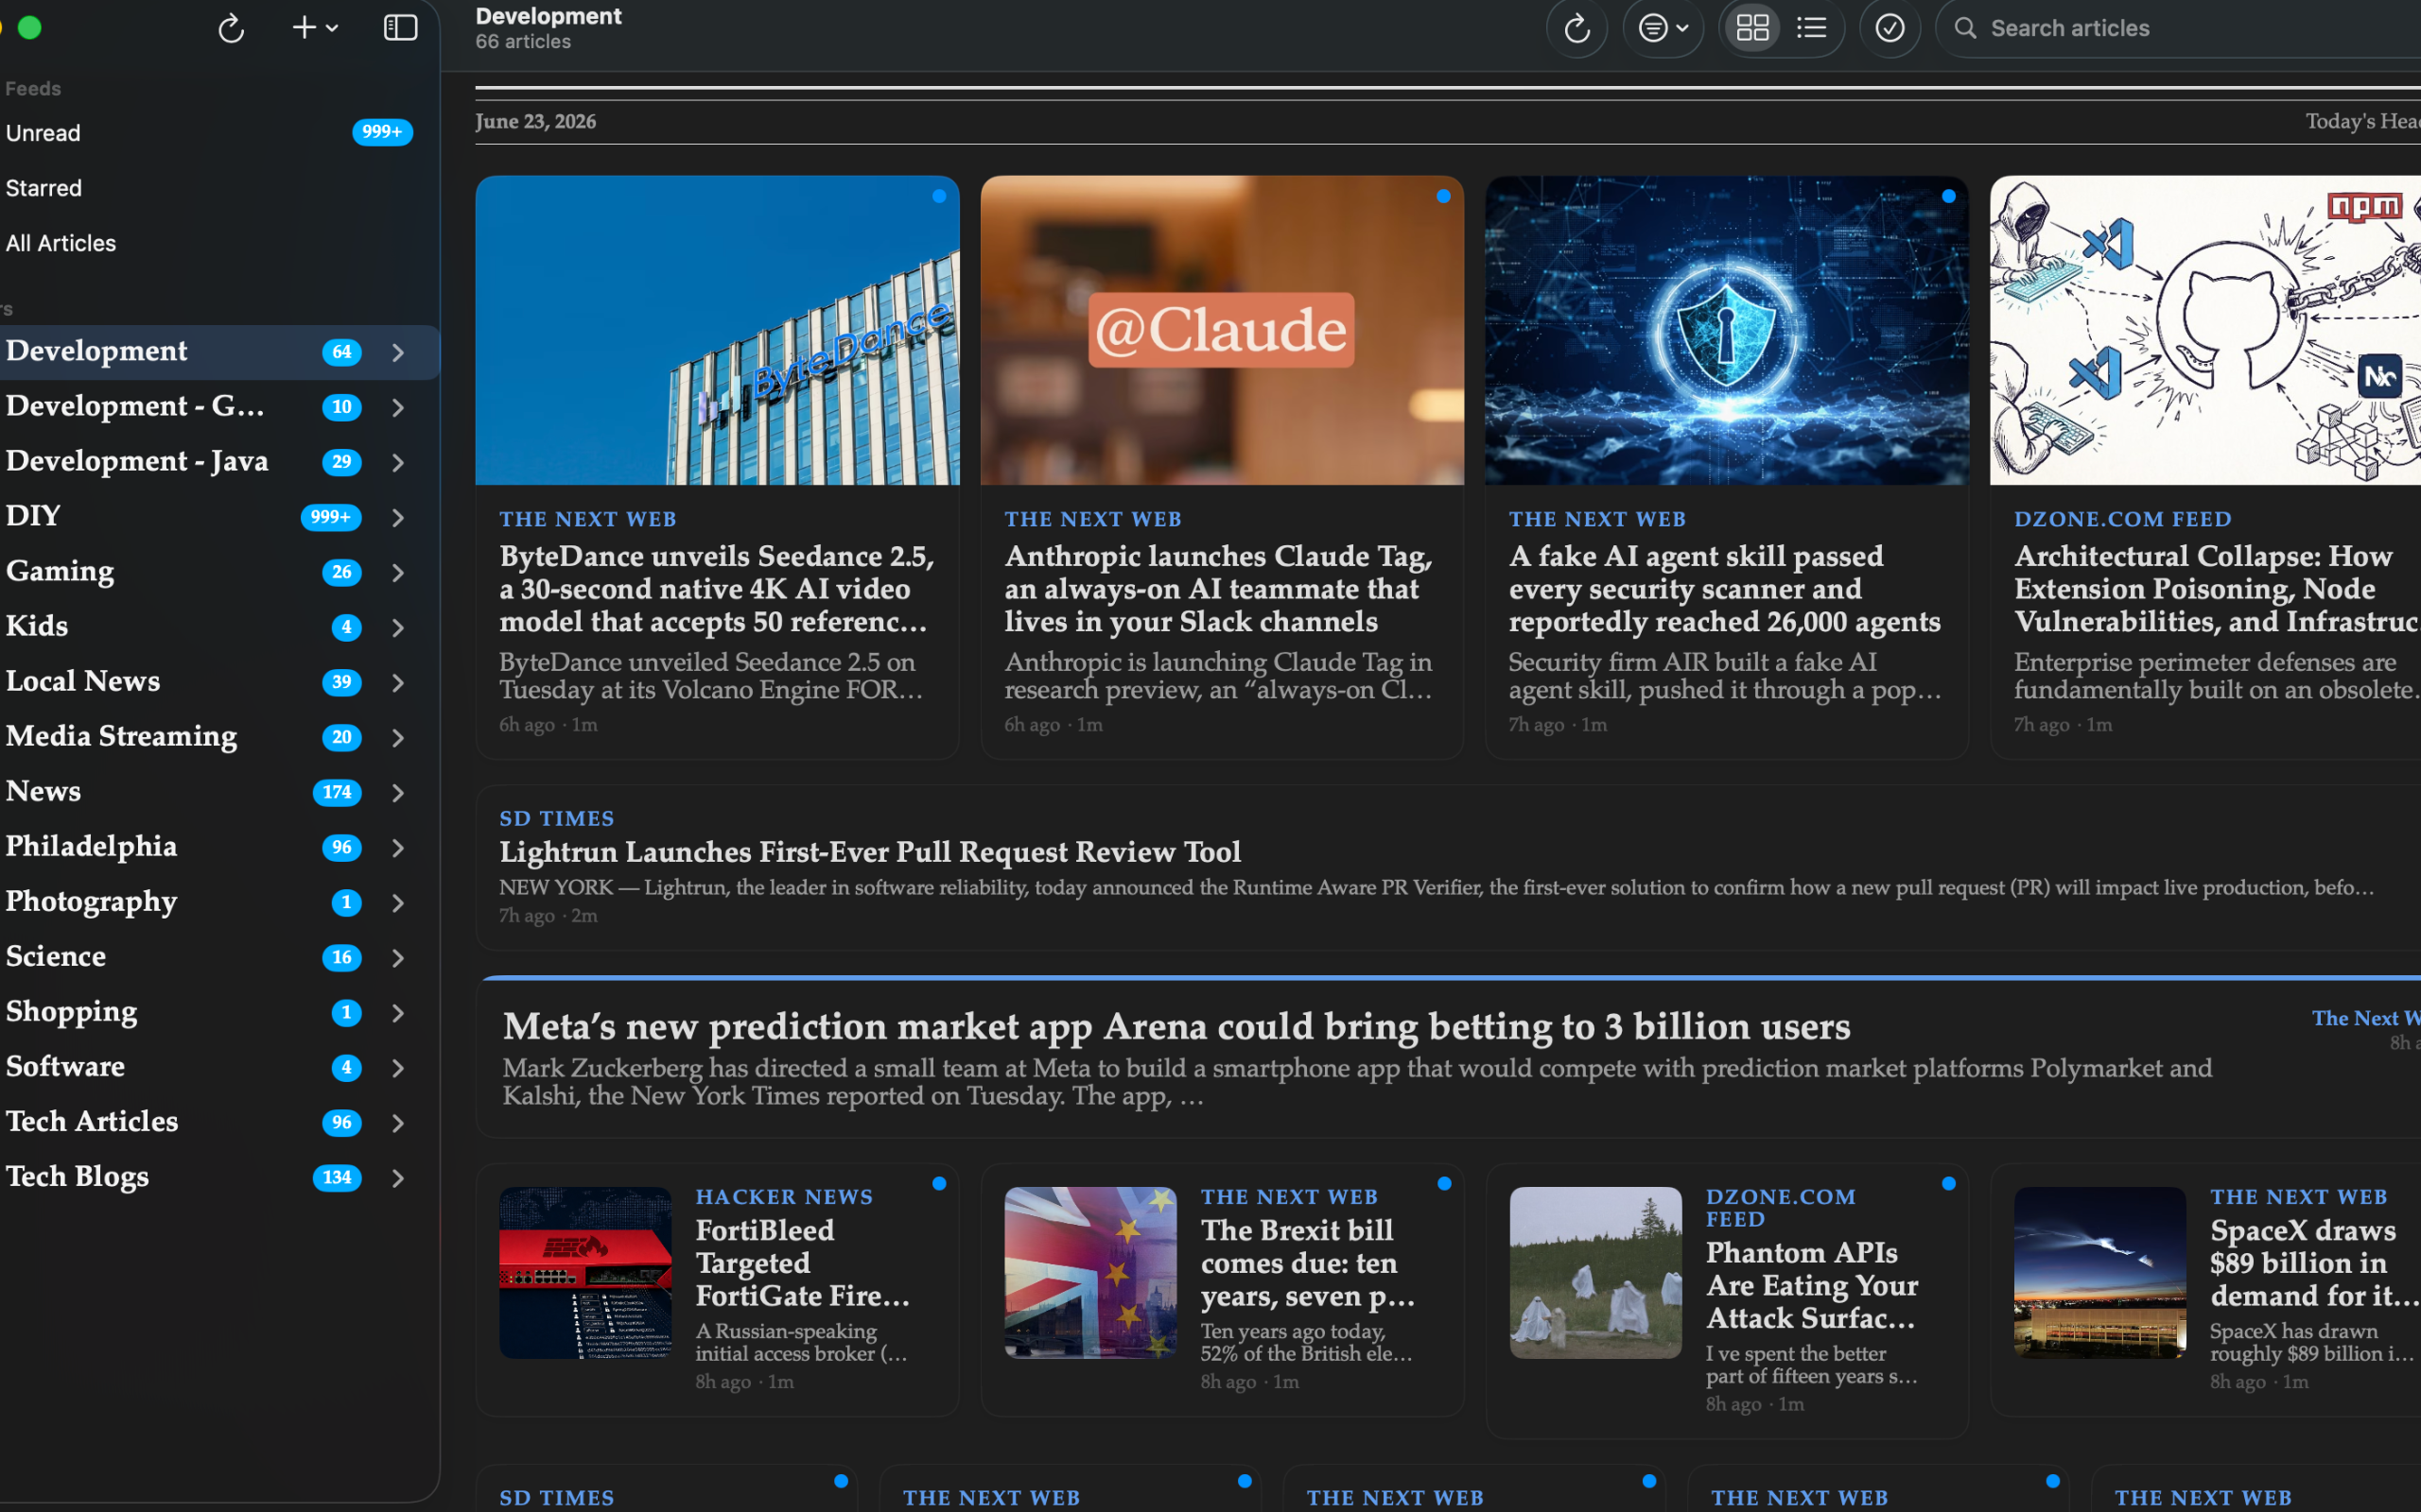
Task: Open the GitHub npm illustration image
Action: click(2205, 331)
